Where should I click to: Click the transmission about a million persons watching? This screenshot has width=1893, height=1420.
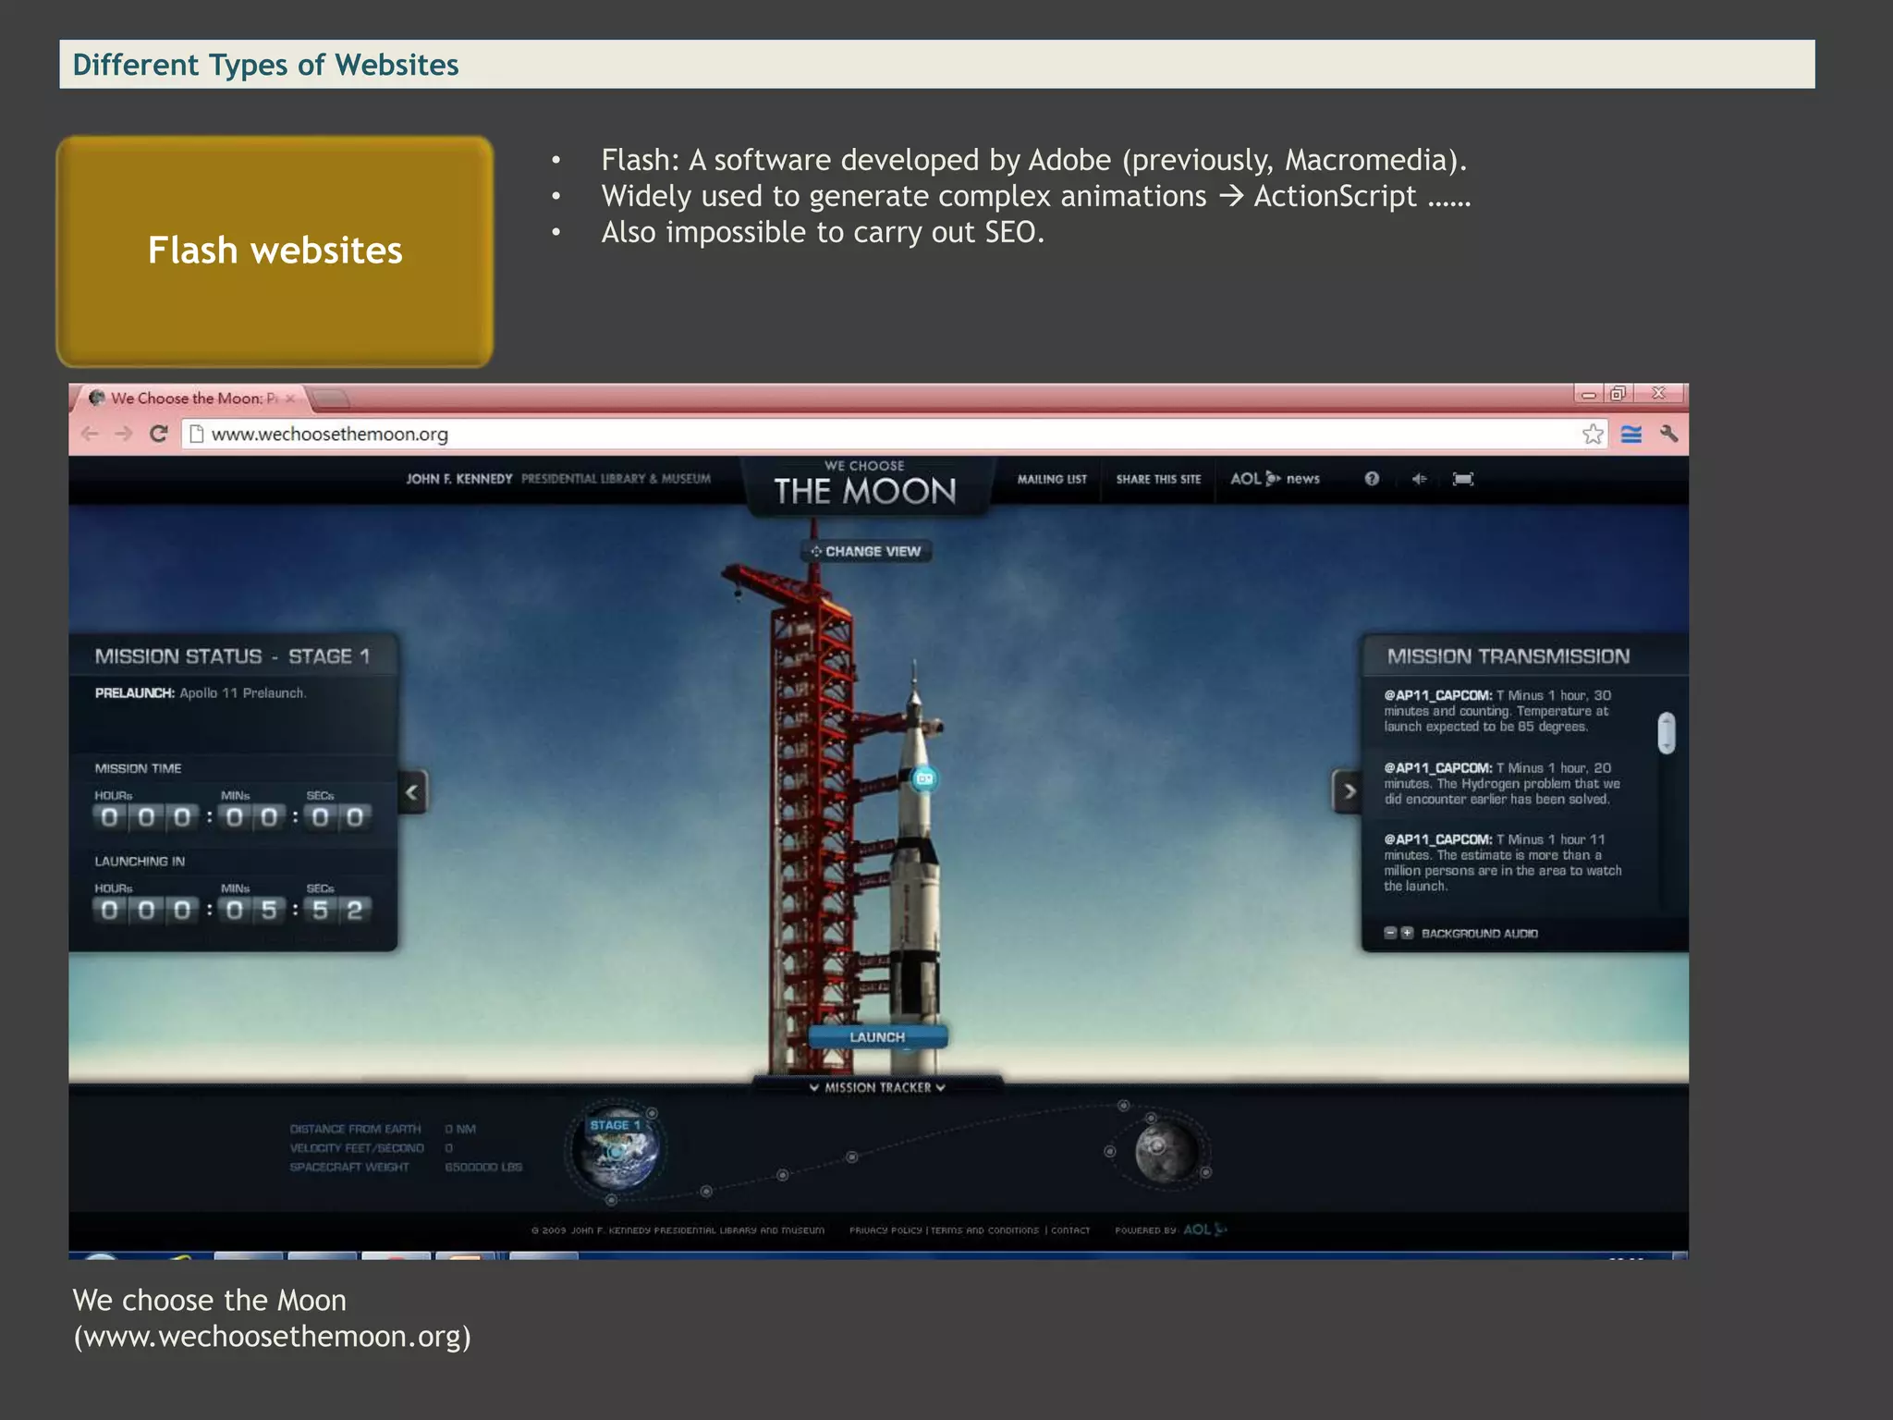1503,863
